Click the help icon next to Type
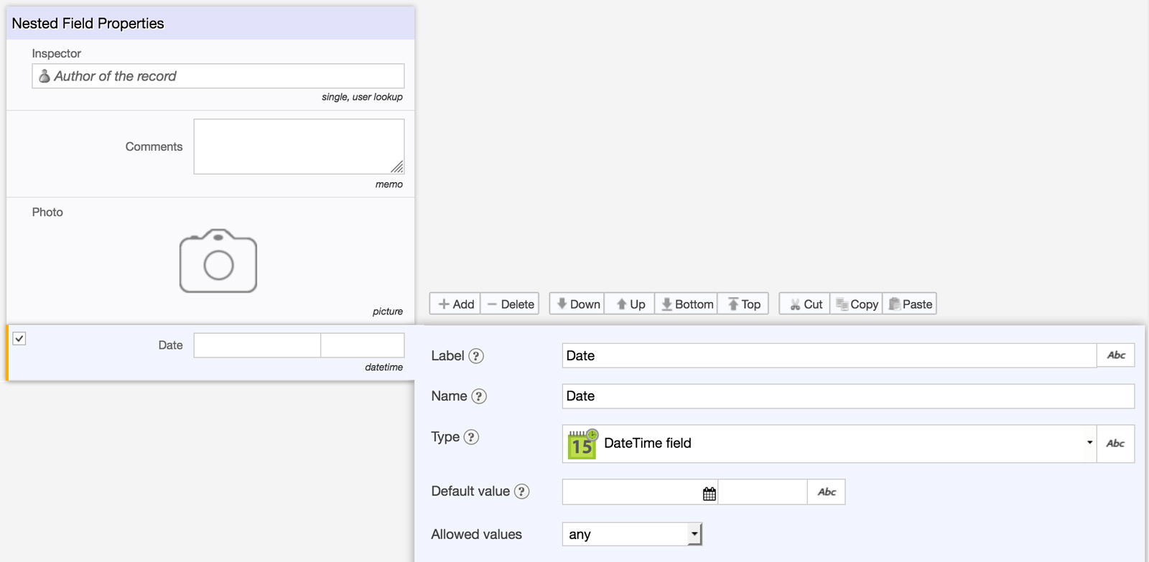Viewport: 1149px width, 562px height. coord(471,437)
